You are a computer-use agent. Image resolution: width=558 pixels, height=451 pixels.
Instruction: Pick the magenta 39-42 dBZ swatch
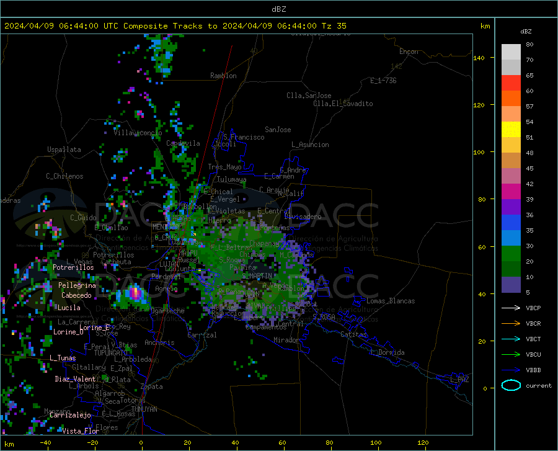(511, 192)
